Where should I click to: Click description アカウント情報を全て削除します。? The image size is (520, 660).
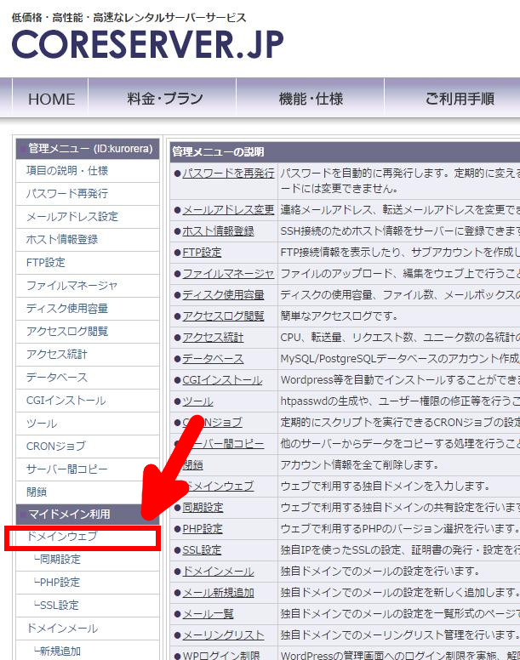point(360,465)
